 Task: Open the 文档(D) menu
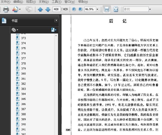coord(43,2)
